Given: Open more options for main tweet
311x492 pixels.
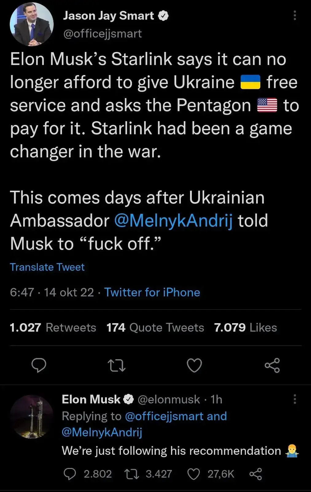Looking at the screenshot, I should coord(295,15).
